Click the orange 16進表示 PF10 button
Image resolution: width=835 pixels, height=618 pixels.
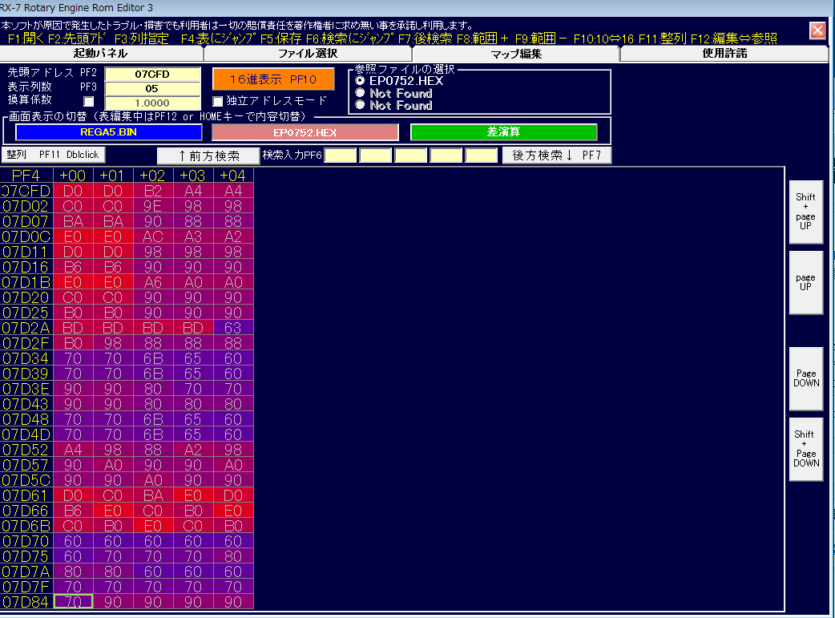tap(274, 80)
